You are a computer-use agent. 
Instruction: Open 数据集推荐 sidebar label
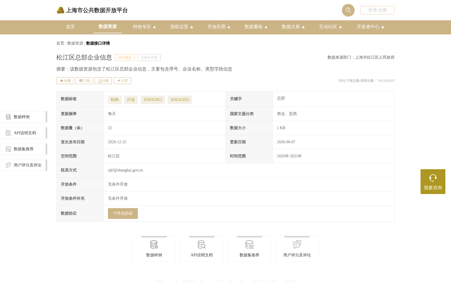click(24, 149)
